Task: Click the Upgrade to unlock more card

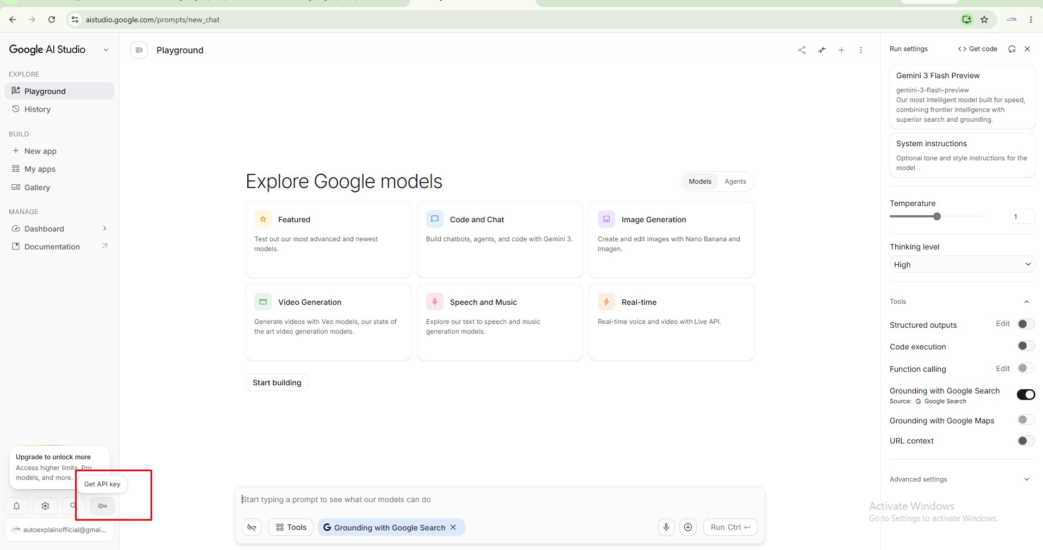Action: point(59,467)
